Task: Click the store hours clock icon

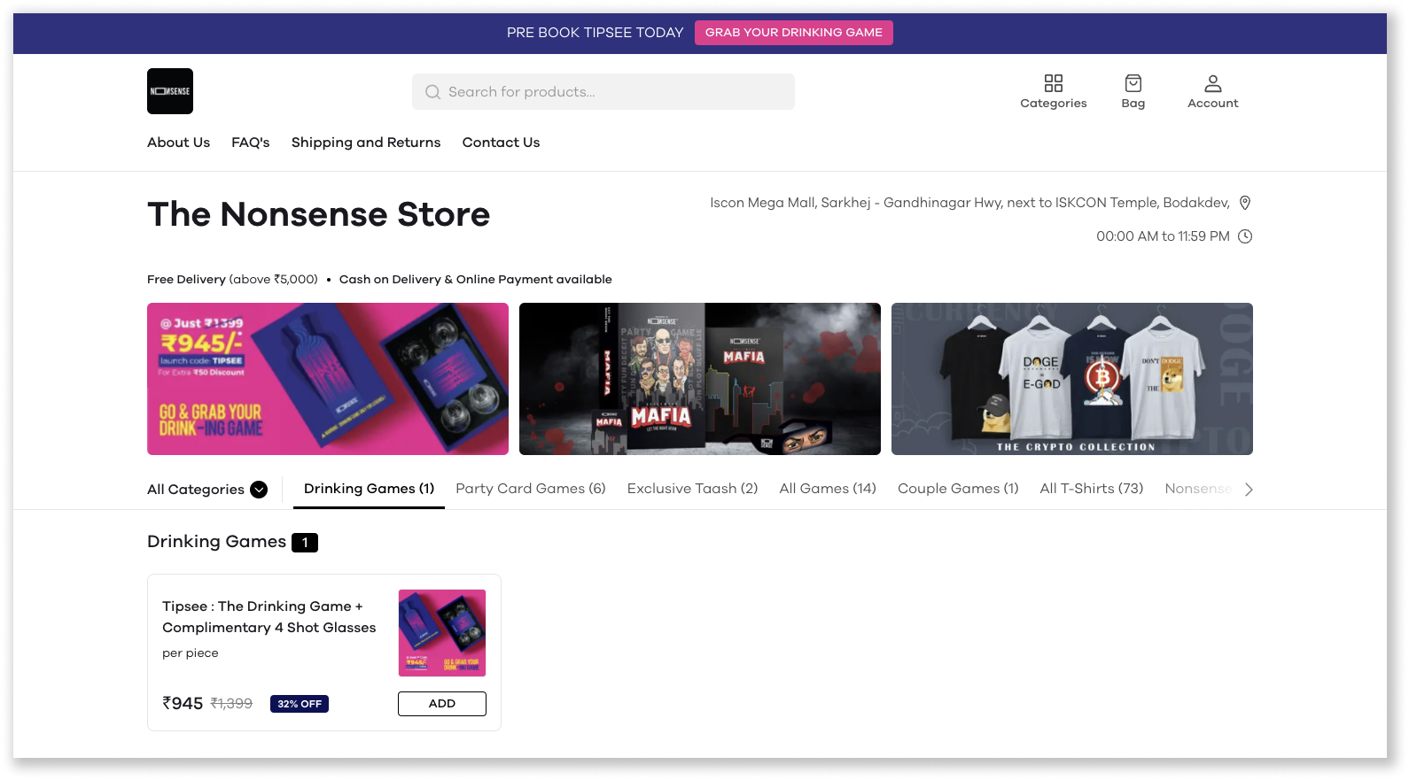Action: point(1245,236)
